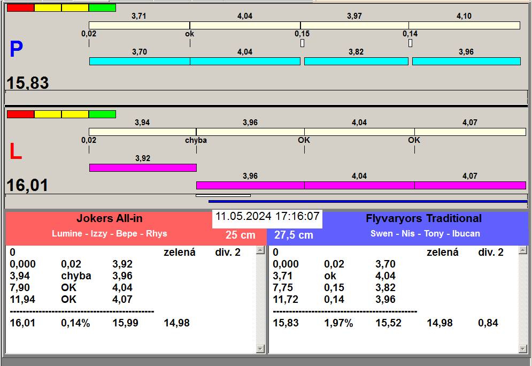Image resolution: width=532 pixels, height=366 pixels.
Task: Click 11,72 in the Flyvaryors results list
Action: 286,300
